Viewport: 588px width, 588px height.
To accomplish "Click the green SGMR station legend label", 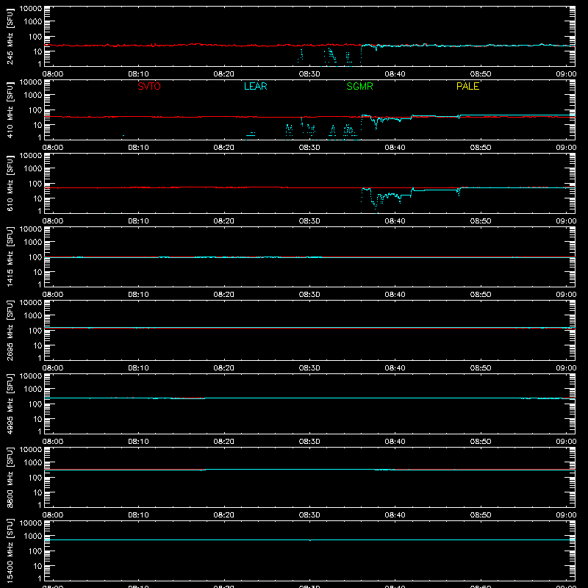I will 359,86.
